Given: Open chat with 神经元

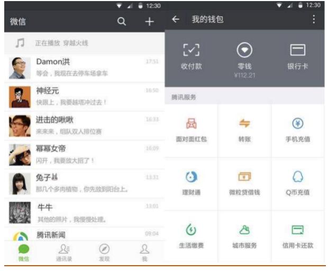Looking at the screenshot, I should (85, 97).
